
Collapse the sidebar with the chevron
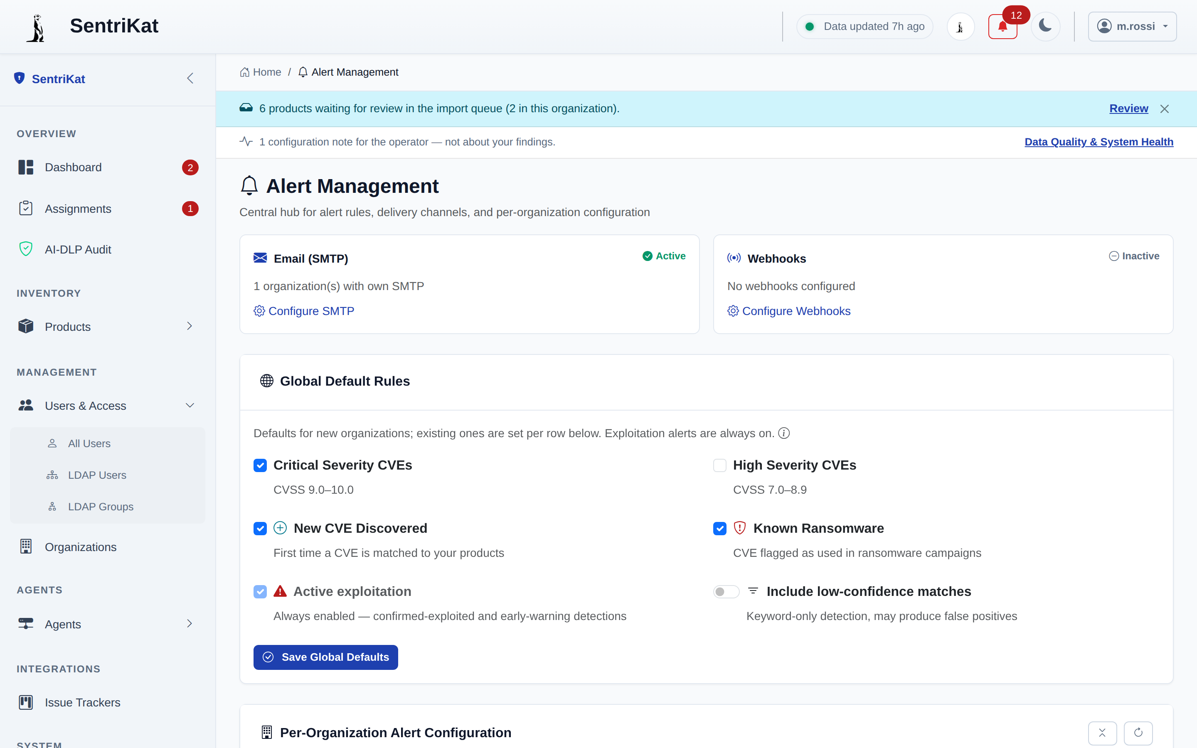tap(190, 78)
